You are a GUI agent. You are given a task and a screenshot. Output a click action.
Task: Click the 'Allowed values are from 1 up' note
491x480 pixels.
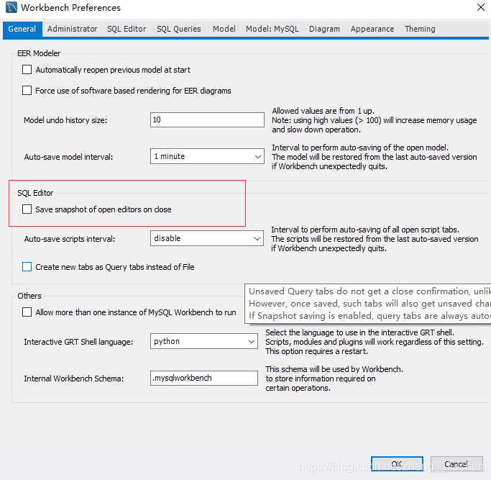[323, 111]
